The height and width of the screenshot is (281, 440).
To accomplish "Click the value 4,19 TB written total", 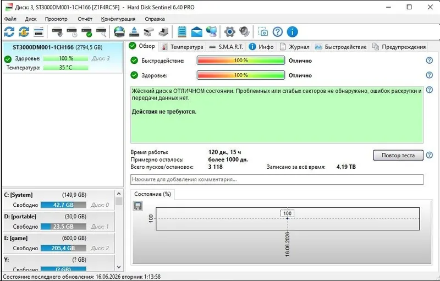I will click(346, 167).
